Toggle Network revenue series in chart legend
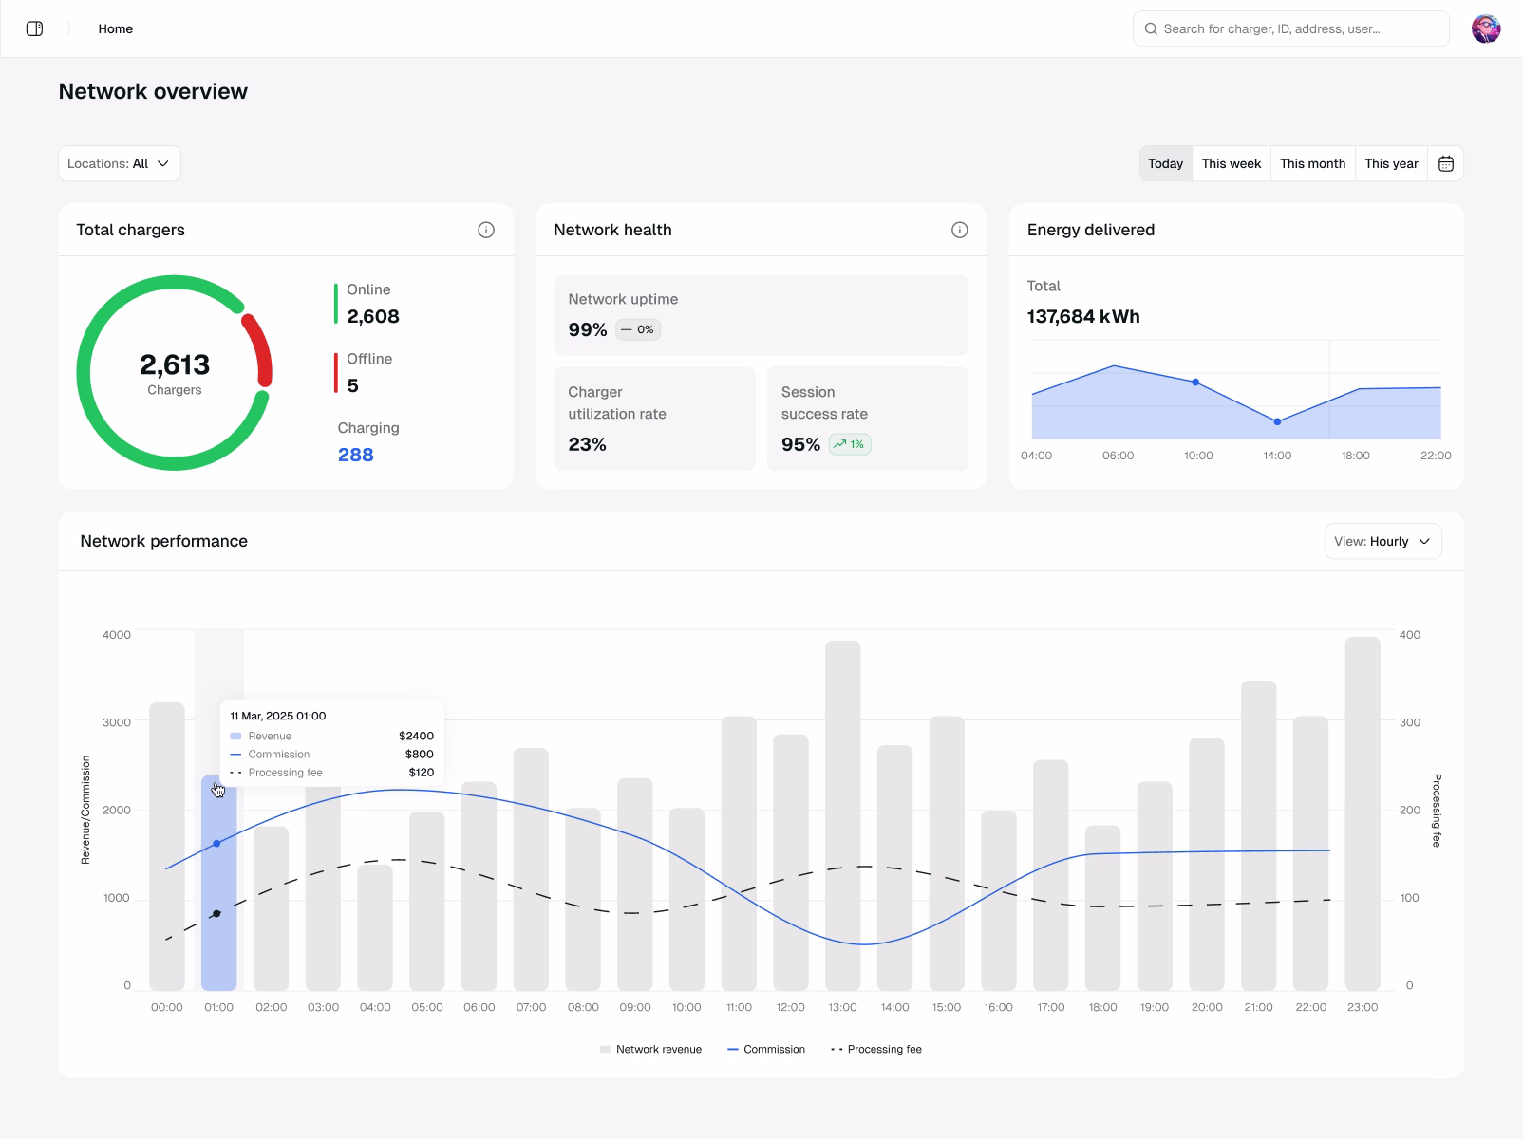 click(x=650, y=1049)
